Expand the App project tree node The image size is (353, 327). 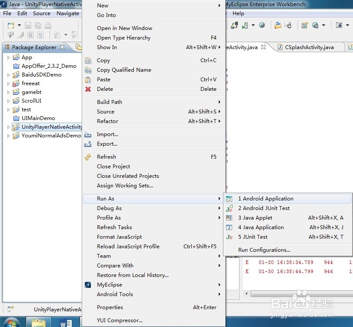point(8,58)
